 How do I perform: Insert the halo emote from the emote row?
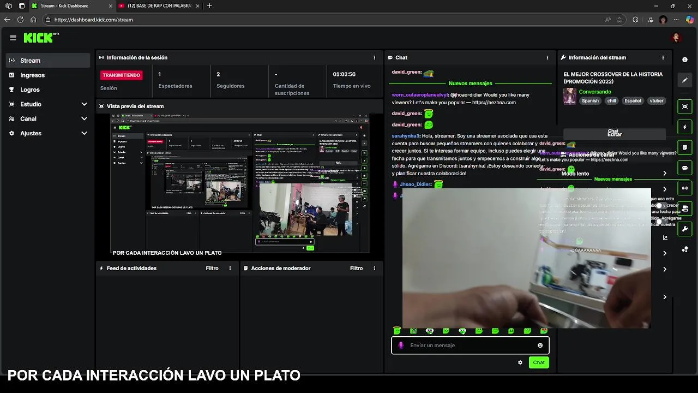[x=397, y=331]
